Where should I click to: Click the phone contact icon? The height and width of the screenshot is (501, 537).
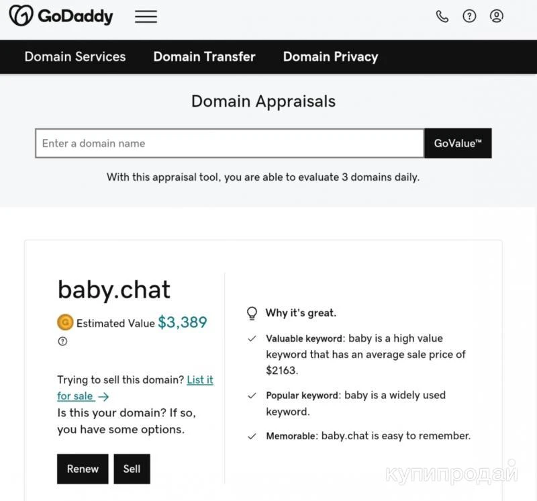442,16
